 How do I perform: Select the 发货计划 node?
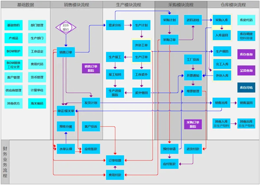(91, 103)
